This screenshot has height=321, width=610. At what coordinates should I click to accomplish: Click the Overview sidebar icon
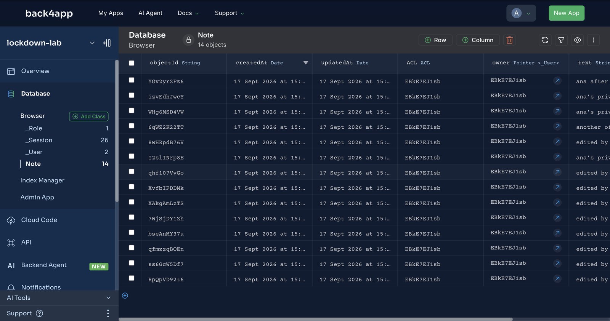11,71
